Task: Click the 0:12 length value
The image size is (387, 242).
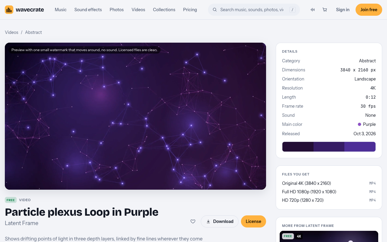Action: [371, 97]
